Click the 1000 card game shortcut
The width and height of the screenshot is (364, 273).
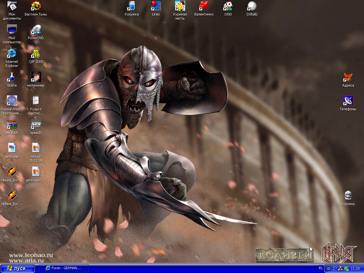(228, 9)
